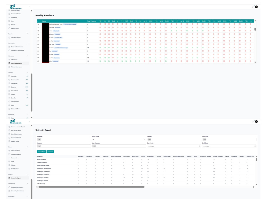The width and height of the screenshot is (266, 199).
Task: Click the Total Presents column header
Action: 92,21
